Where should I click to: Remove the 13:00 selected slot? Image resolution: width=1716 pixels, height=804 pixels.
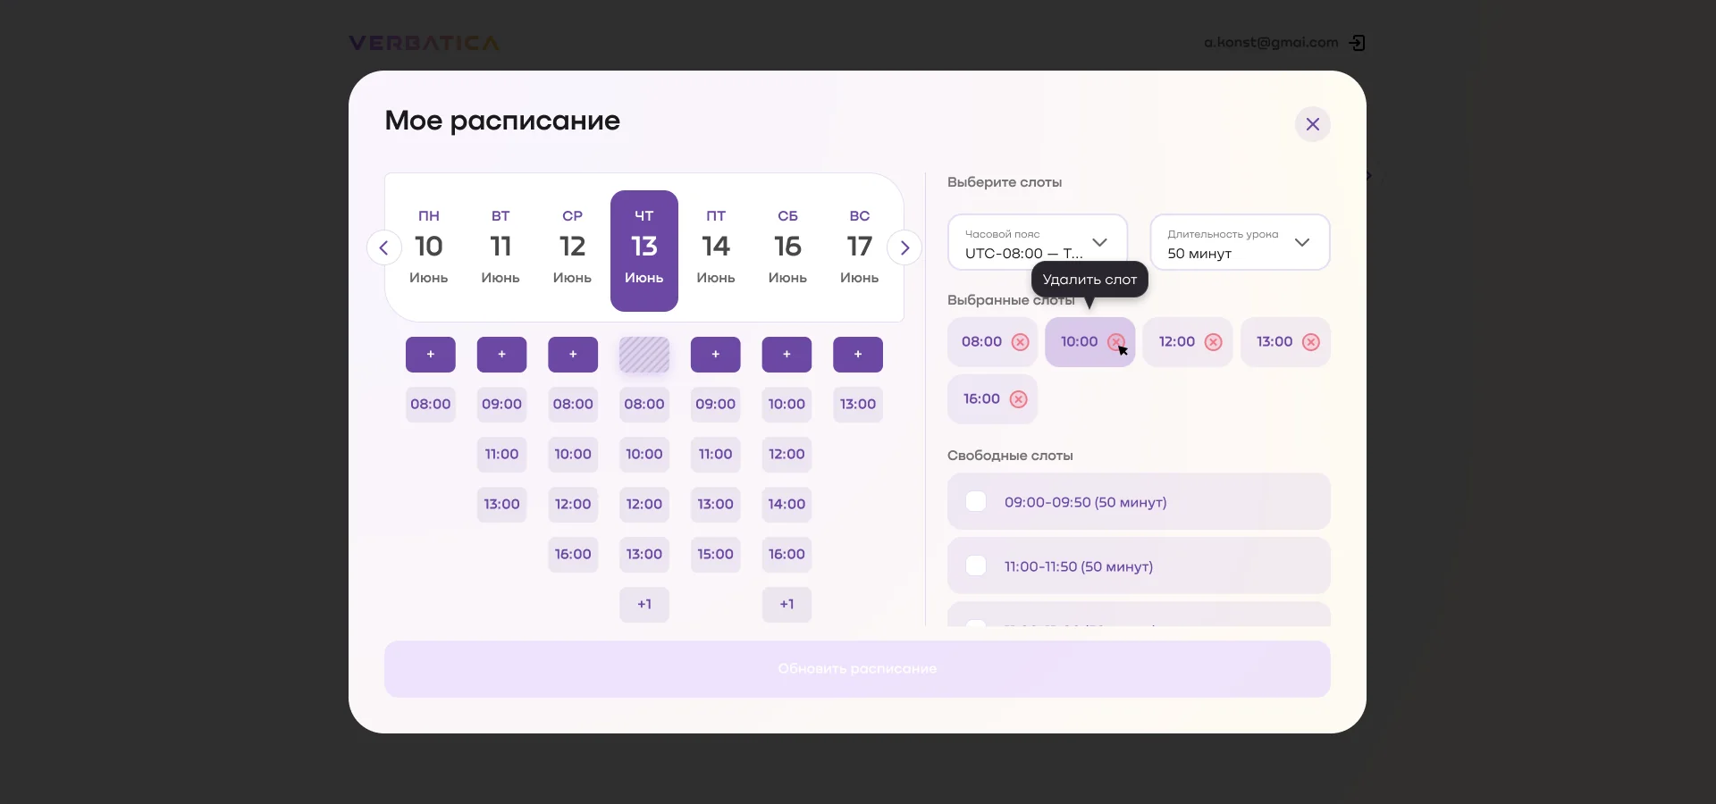pyautogui.click(x=1310, y=342)
